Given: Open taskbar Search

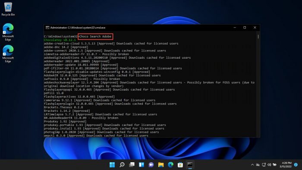Looking at the screenshot, I should (122, 165).
